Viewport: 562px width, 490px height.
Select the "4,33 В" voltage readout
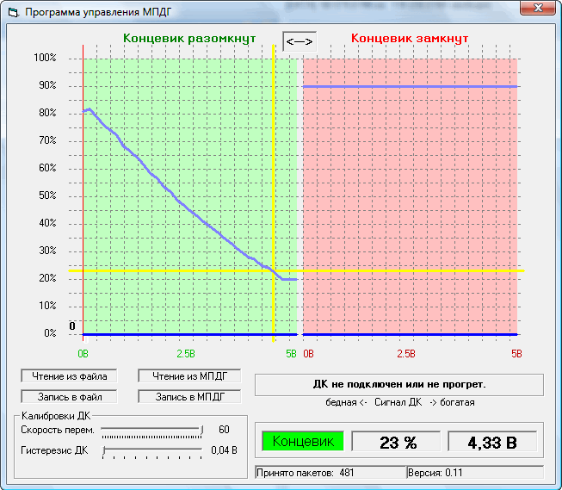491,443
